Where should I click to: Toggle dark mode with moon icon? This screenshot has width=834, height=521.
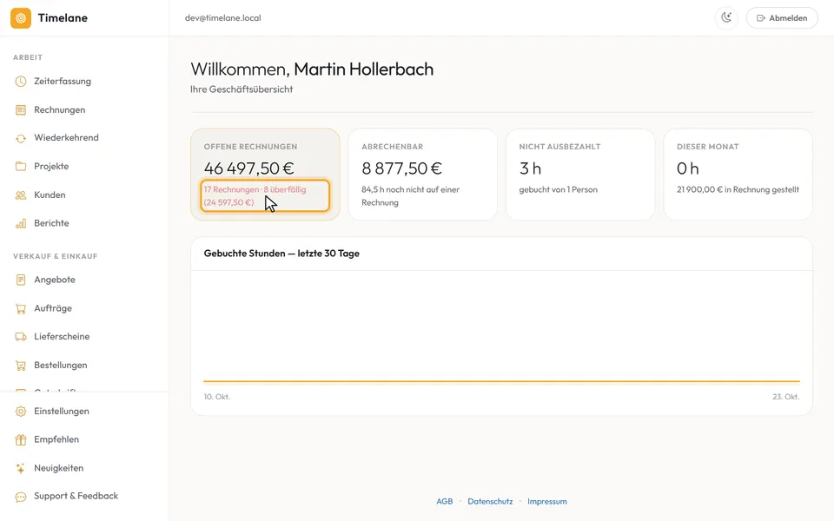click(x=726, y=18)
